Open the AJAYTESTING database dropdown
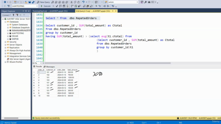221x124 pixels. 37,6
